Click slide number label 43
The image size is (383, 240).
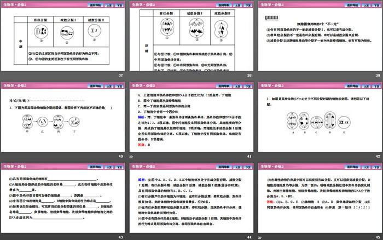click(121, 237)
